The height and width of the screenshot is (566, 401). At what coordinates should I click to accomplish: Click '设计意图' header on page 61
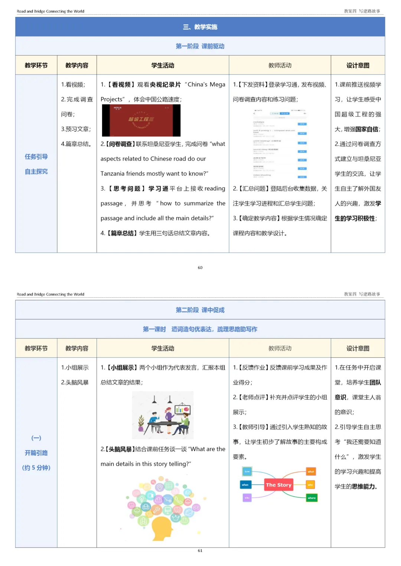(358, 349)
